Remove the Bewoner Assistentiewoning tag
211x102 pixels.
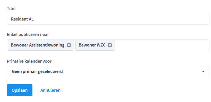pyautogui.click(x=69, y=45)
